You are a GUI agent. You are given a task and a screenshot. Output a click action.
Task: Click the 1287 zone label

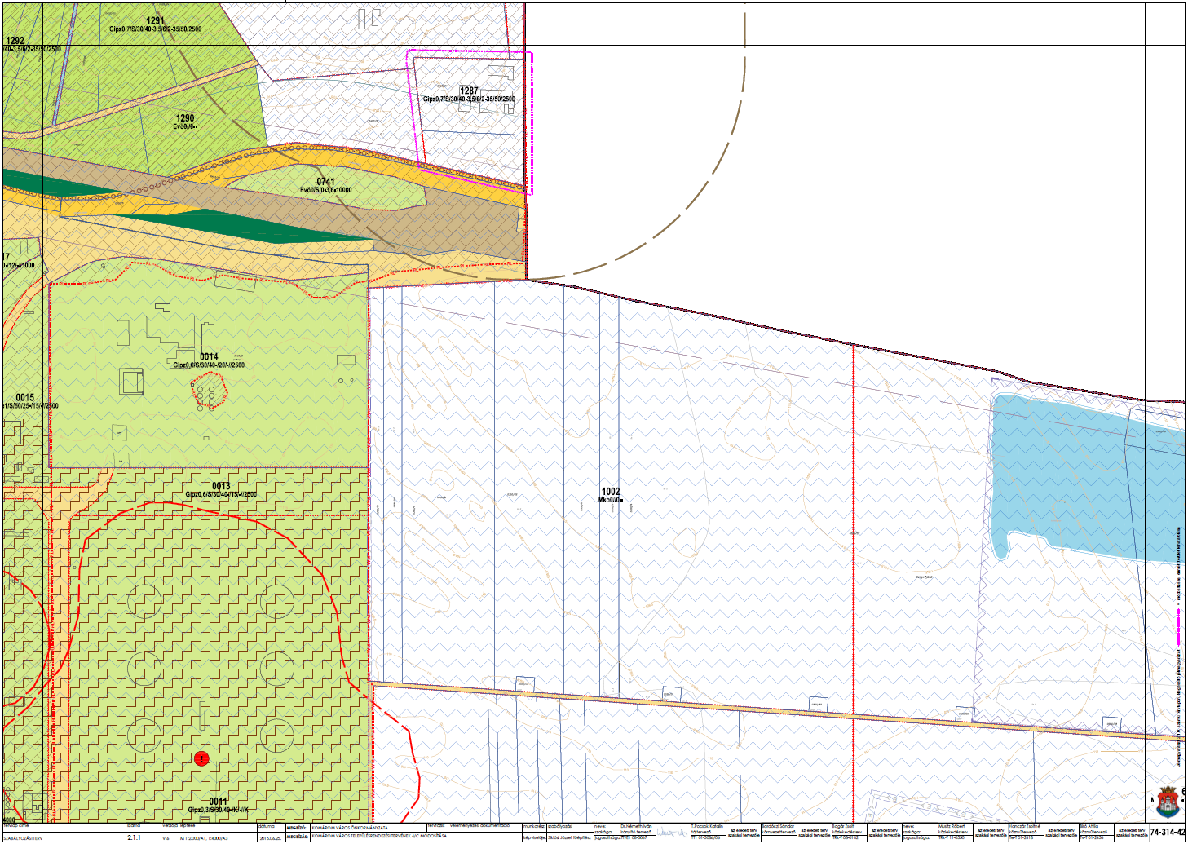click(x=469, y=91)
